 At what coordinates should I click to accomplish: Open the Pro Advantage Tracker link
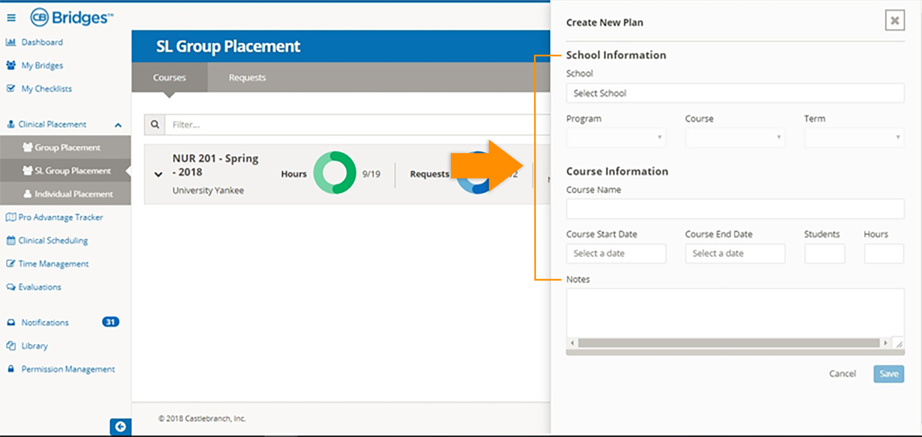[x=61, y=217]
